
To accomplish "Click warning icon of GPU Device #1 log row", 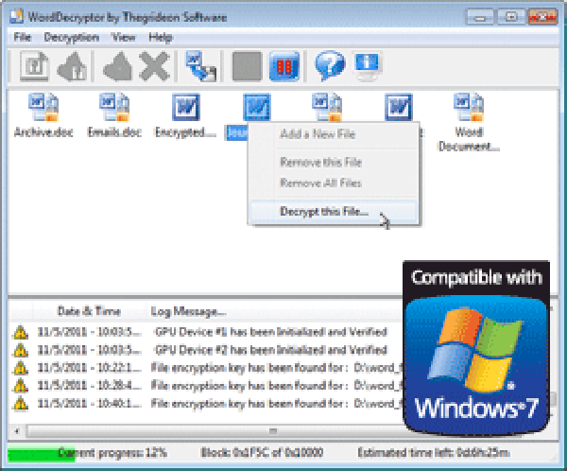I will [20, 332].
